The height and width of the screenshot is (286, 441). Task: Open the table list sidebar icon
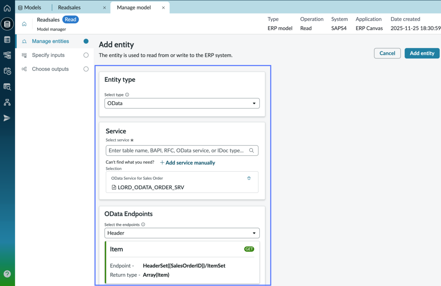point(7,40)
